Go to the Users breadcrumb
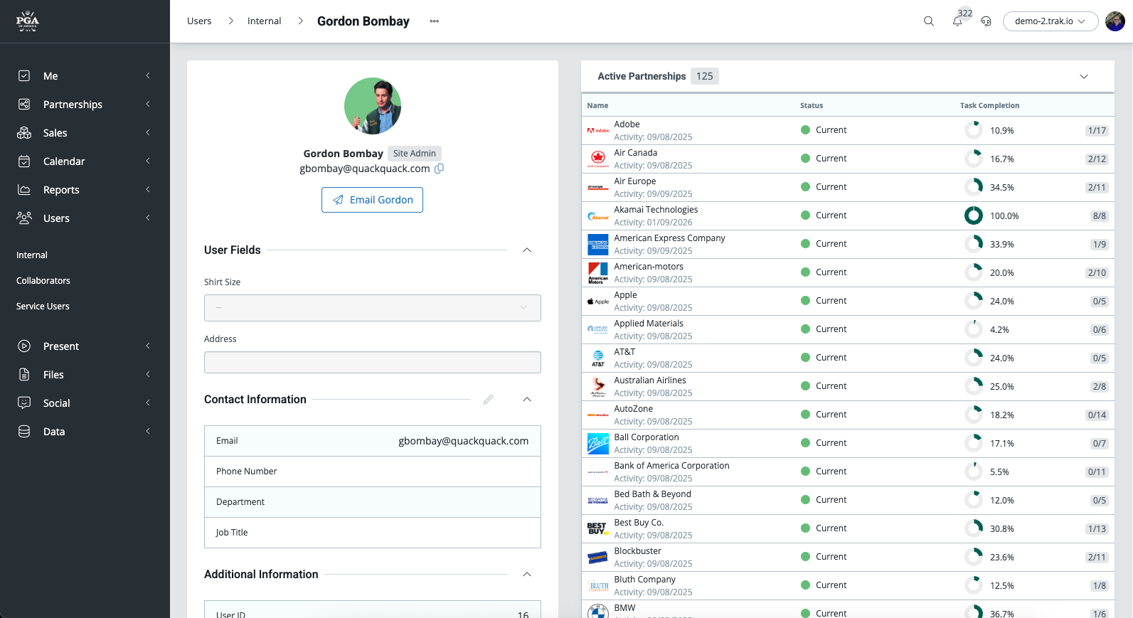This screenshot has width=1133, height=618. (199, 21)
